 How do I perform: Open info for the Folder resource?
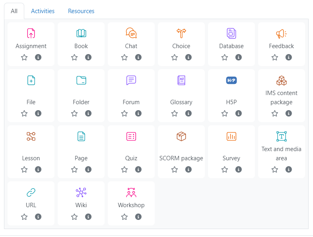(x=88, y=114)
